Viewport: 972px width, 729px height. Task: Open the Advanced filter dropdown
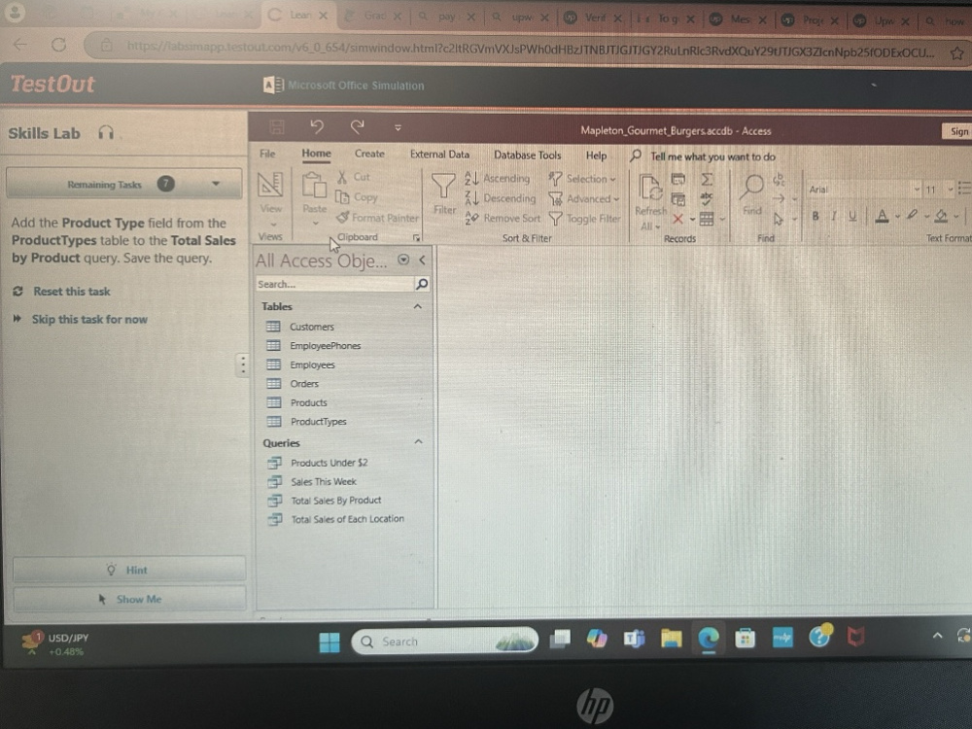tap(584, 199)
